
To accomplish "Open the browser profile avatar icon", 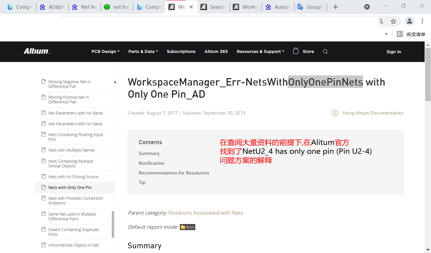I will [x=409, y=21].
